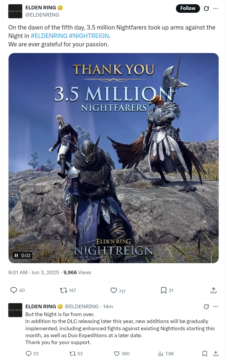This screenshot has height=361, width=230.
Task: Open the ELDEN RING profile avatar at top
Action: tap(15, 11)
